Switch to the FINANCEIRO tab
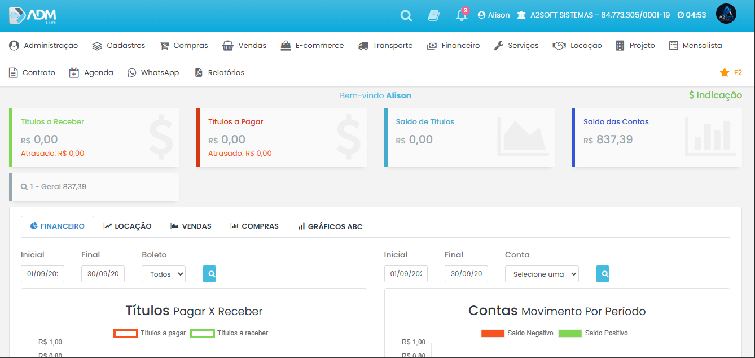The image size is (755, 358). click(x=58, y=226)
